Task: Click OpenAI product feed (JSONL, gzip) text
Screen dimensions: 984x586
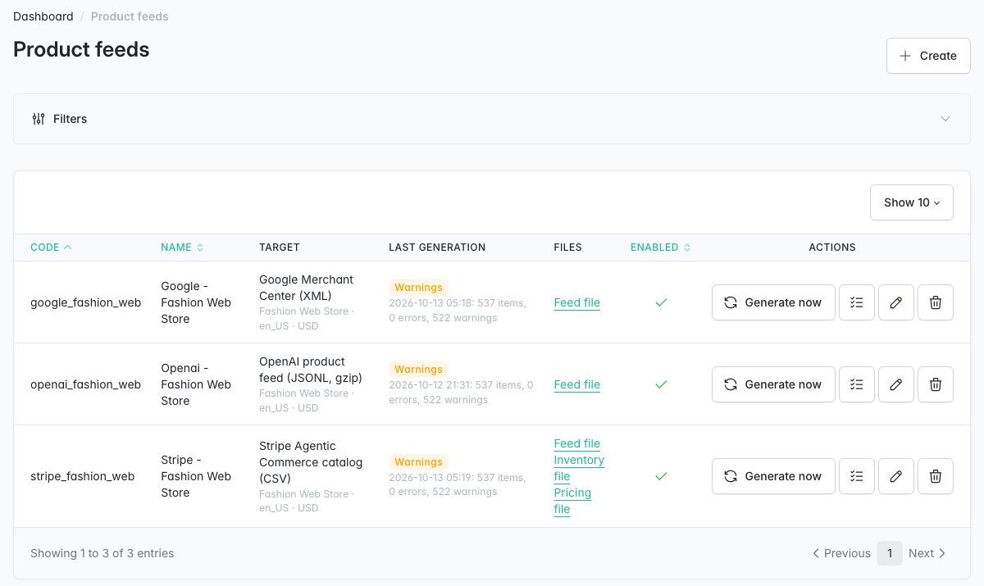Action: click(311, 370)
